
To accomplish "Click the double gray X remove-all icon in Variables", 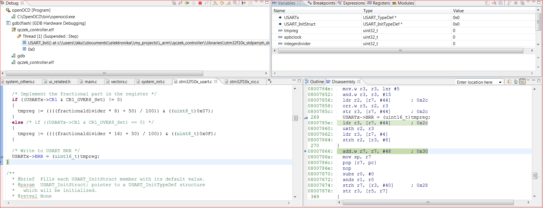I will (522, 3).
